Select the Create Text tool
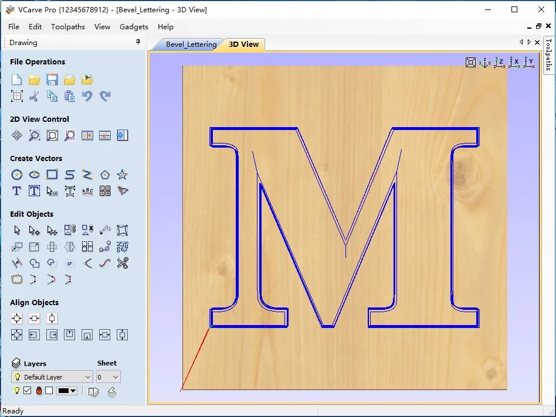The width and height of the screenshot is (556, 417). point(17,191)
